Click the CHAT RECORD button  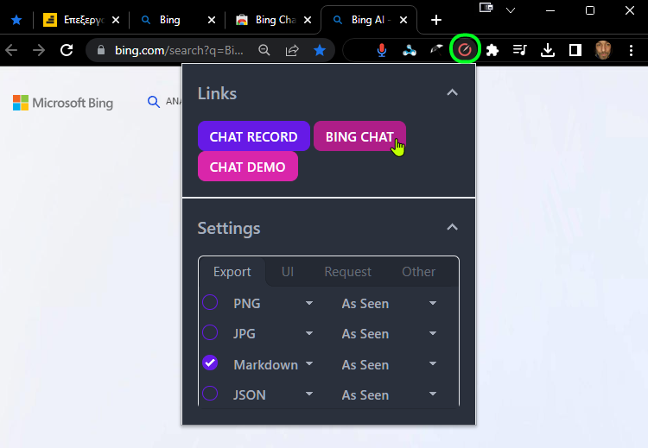[x=254, y=136]
